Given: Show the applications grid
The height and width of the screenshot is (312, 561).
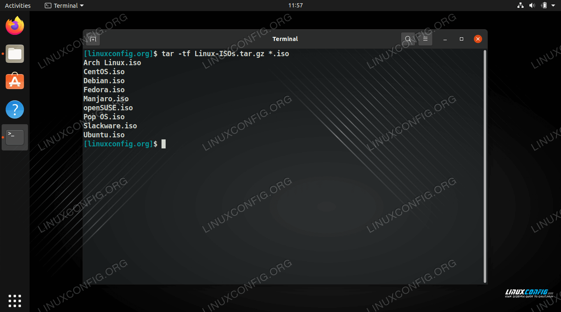Looking at the screenshot, I should pos(15,301).
